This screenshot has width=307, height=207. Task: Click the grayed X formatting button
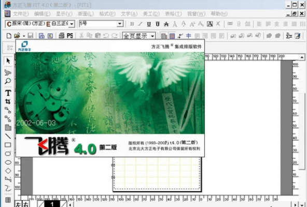coord(218,24)
